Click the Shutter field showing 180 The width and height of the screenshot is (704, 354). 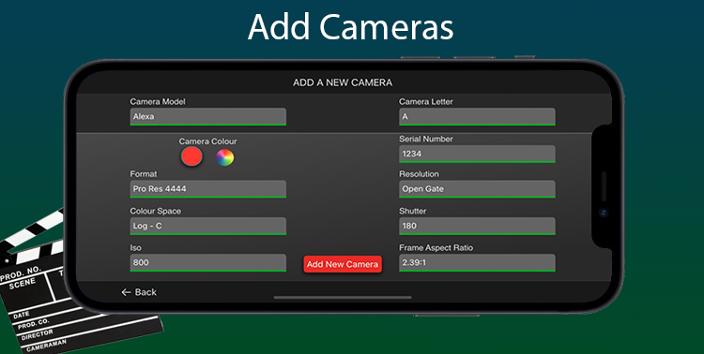point(477,226)
